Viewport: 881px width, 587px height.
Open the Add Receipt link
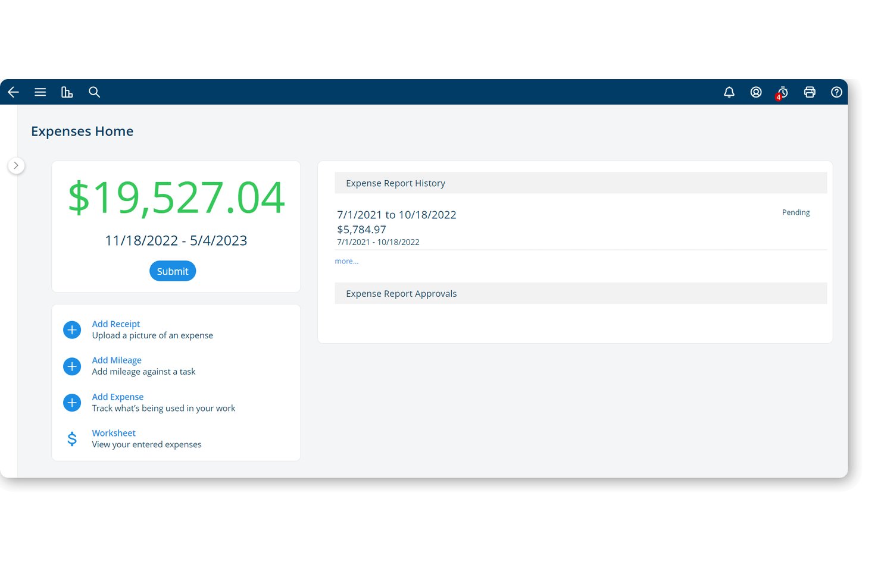point(116,324)
